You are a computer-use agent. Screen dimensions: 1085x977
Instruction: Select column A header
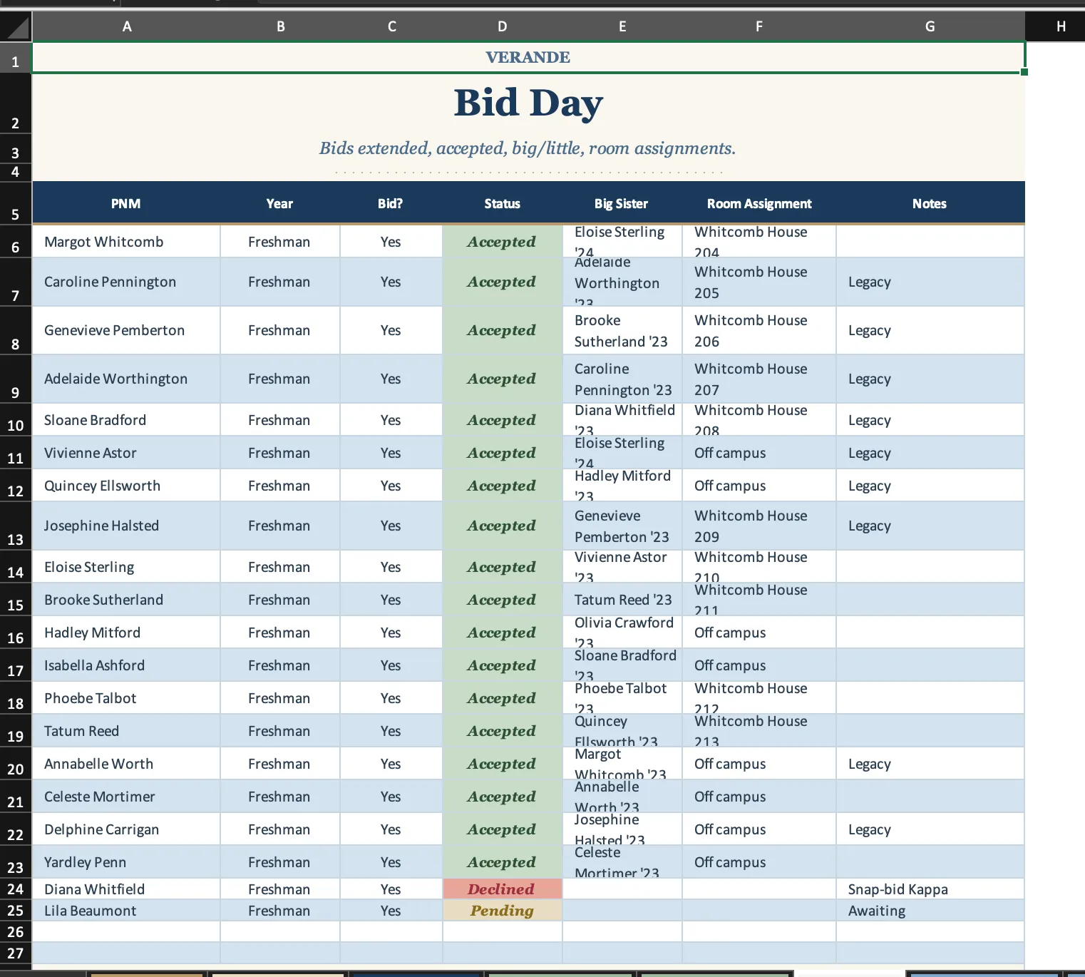[127, 27]
